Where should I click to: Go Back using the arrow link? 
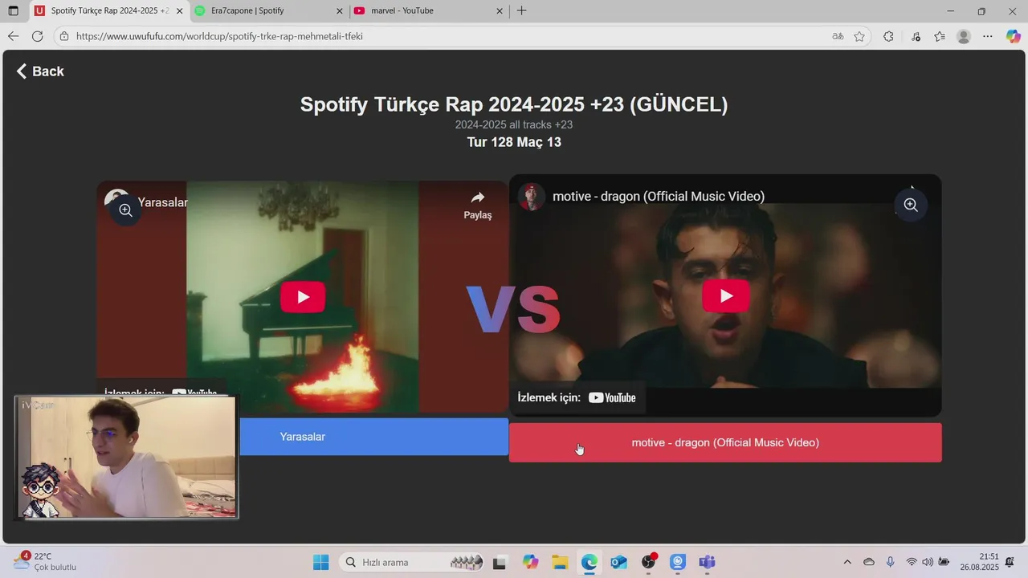coord(40,71)
